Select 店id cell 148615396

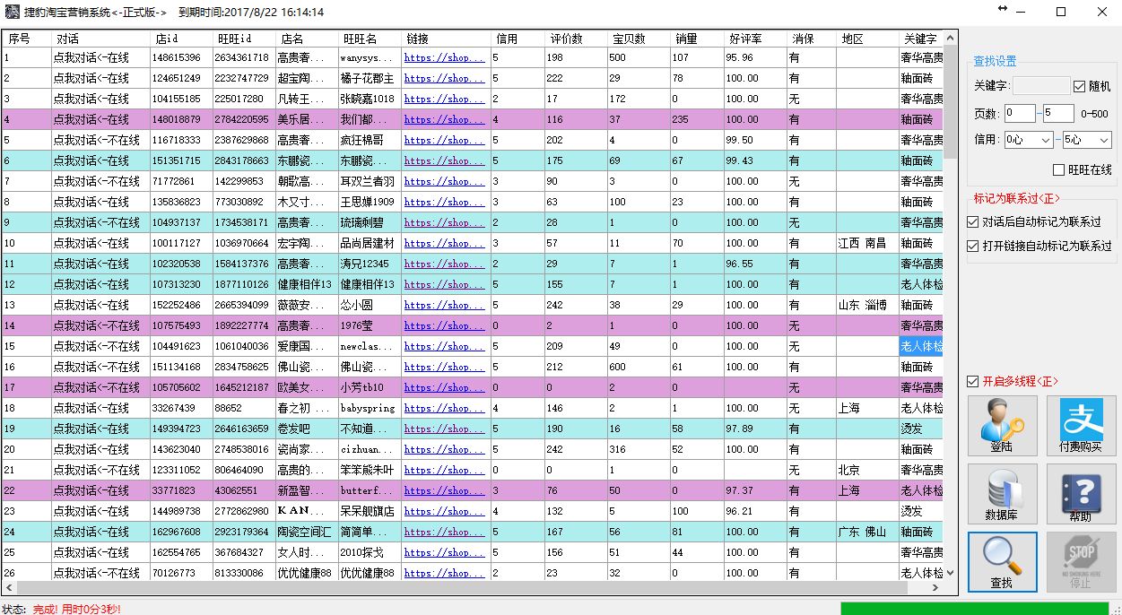click(181, 57)
